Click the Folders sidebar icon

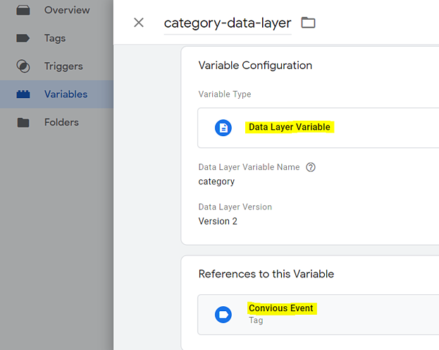click(23, 122)
